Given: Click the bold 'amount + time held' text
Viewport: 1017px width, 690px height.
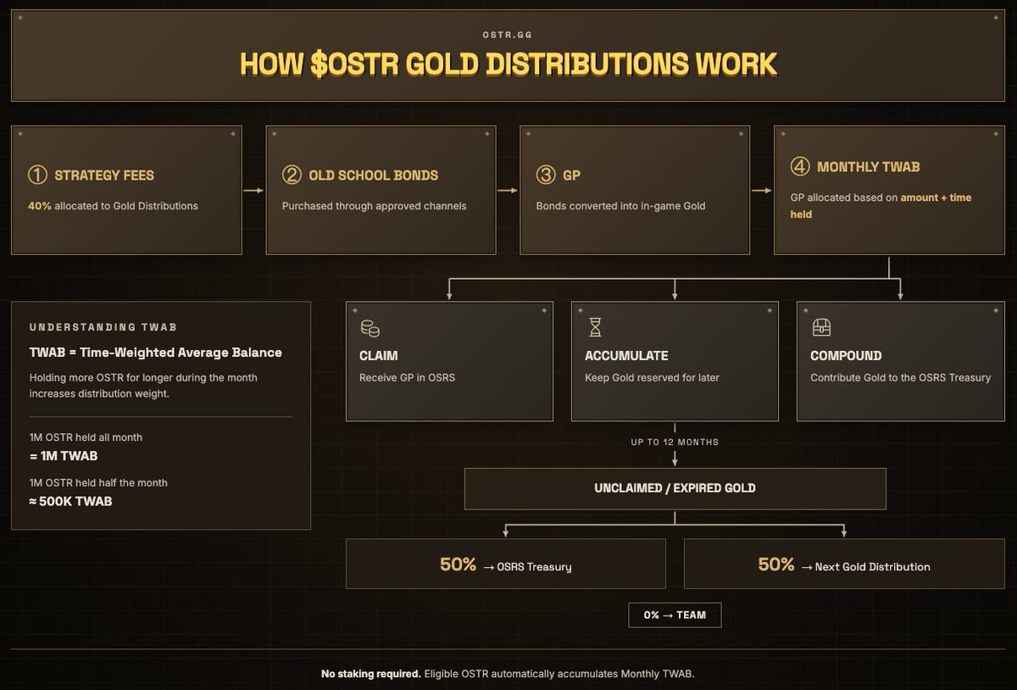Looking at the screenshot, I should (881, 206).
